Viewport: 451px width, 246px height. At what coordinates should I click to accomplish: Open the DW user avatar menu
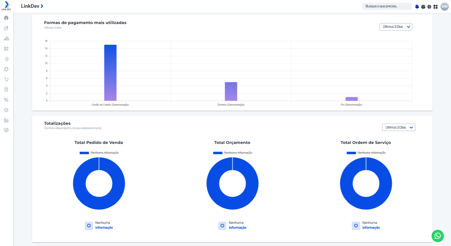click(445, 6)
